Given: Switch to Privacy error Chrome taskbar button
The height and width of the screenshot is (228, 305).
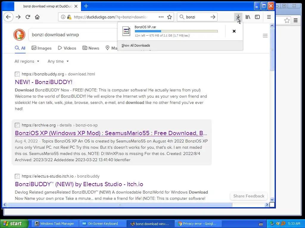Looking at the screenshot, I should (x=197, y=224).
